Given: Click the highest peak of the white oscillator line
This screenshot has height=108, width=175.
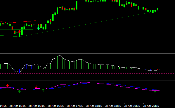Looking at the screenshot, I should point(60,55).
